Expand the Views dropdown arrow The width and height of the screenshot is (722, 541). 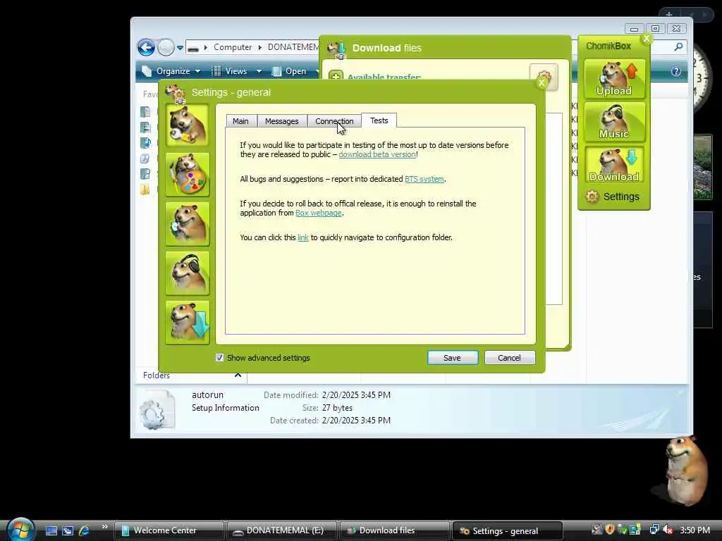coord(259,71)
